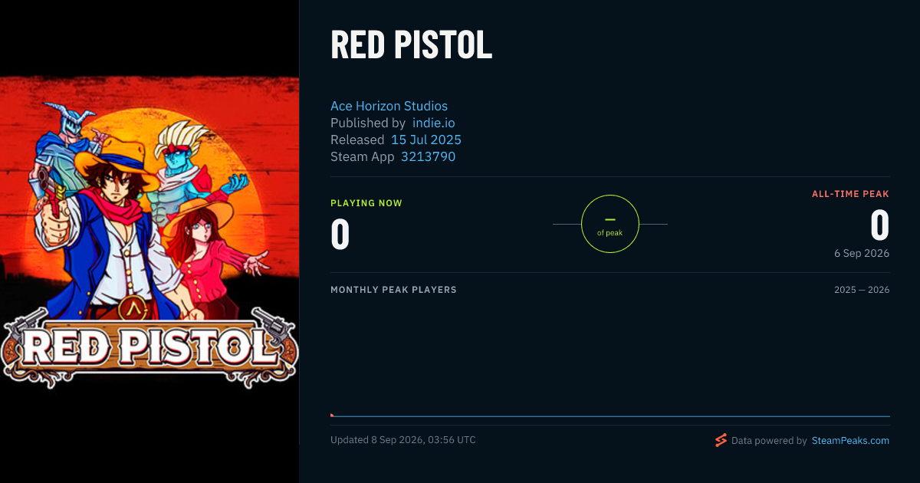
Task: Click the 2025 — 2026 range label
Action: (862, 290)
